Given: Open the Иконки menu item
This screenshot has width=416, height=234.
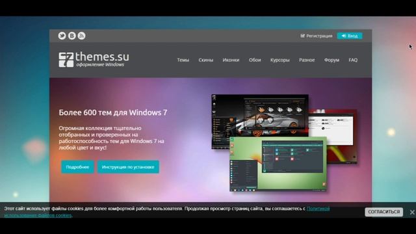Looking at the screenshot, I should (231, 60).
